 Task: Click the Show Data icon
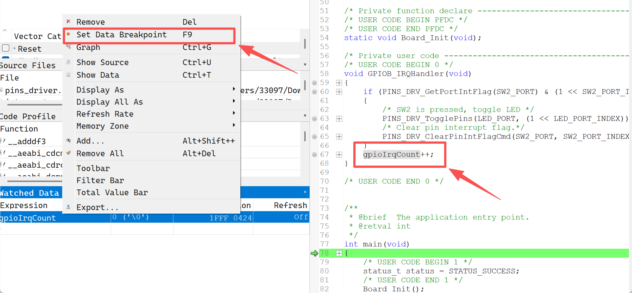pyautogui.click(x=68, y=75)
